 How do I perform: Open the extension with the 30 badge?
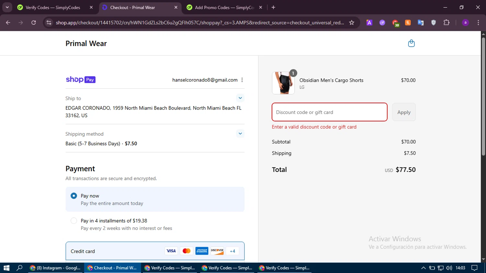click(395, 23)
